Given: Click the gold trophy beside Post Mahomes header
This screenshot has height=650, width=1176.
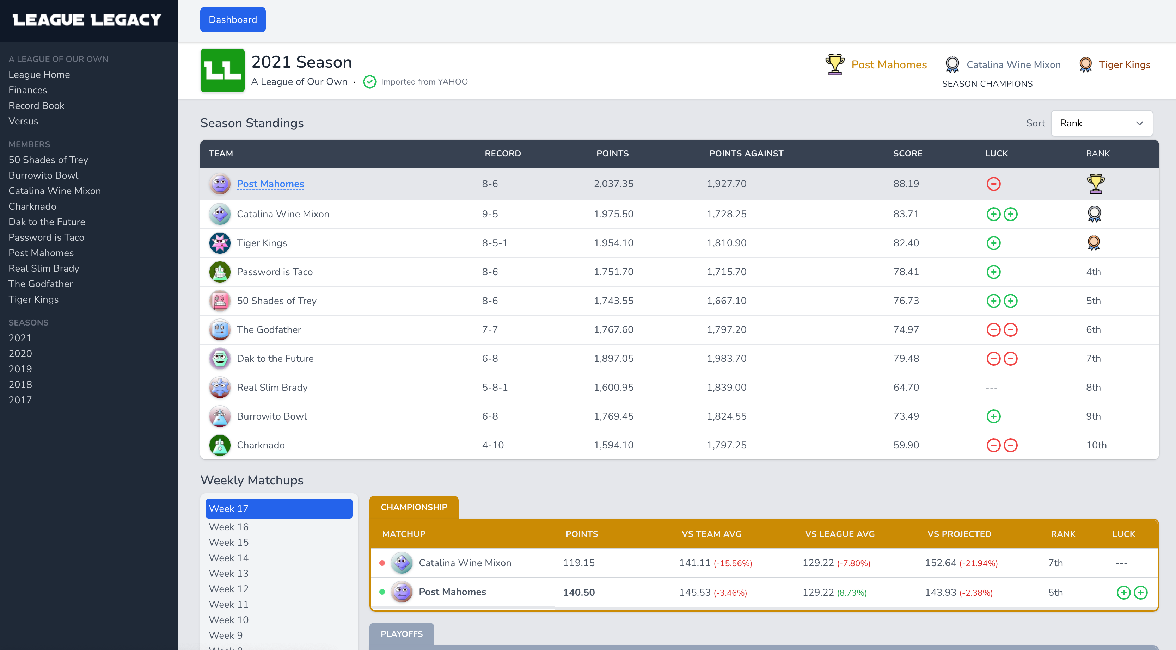Looking at the screenshot, I should [x=834, y=64].
